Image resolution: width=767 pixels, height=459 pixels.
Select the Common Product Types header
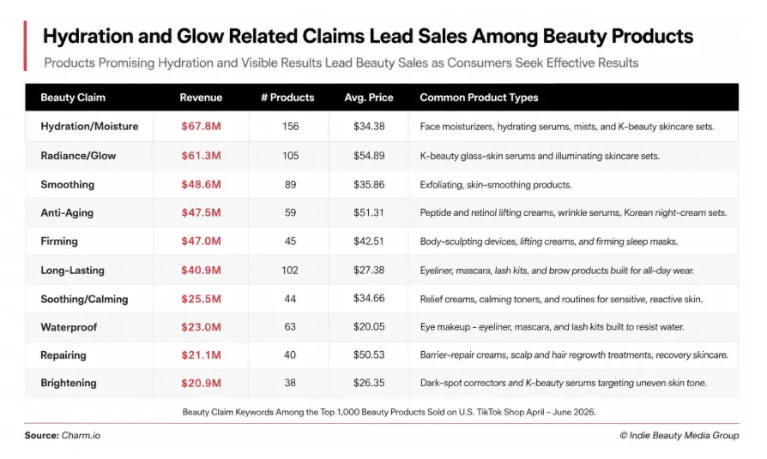coord(479,98)
